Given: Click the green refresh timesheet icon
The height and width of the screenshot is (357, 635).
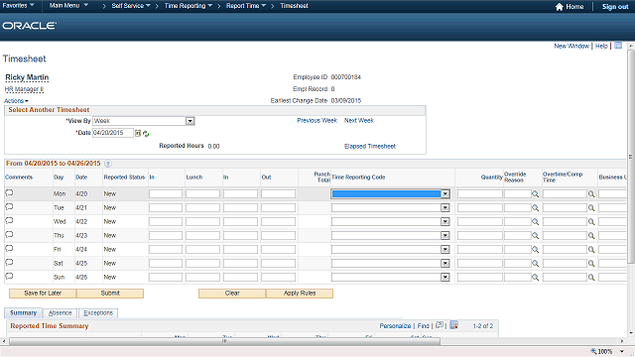Looking at the screenshot, I should click(x=146, y=134).
